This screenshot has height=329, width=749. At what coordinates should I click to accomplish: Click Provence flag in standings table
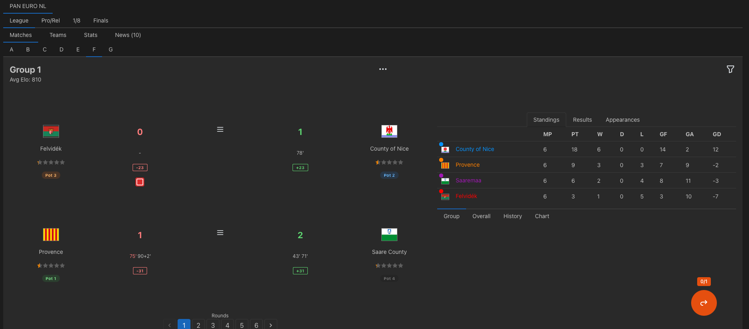445,165
